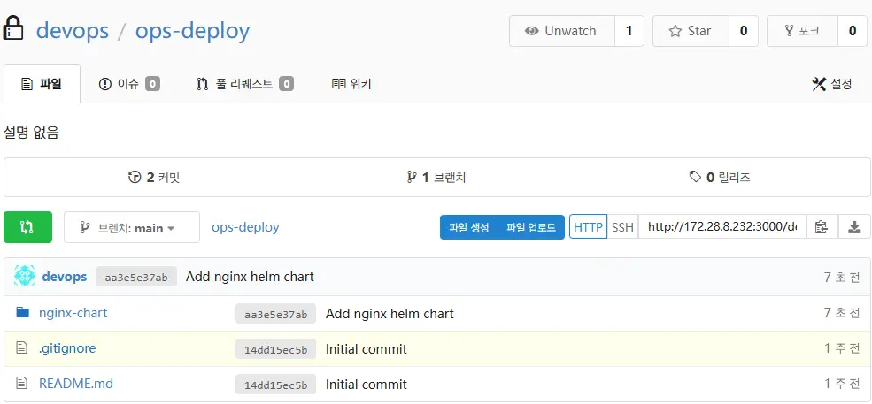Open the 위키 wiki tab
Screen dimensions: 872x404
[x=351, y=84]
